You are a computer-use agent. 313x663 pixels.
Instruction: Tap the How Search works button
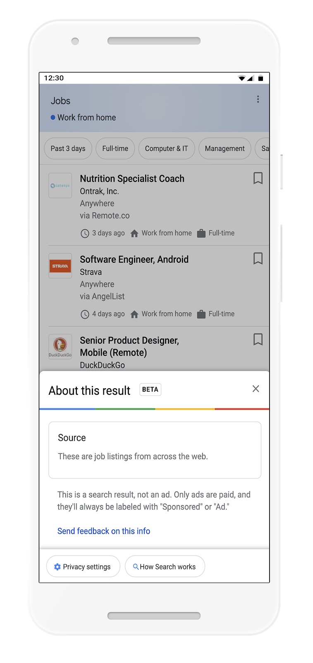click(x=165, y=566)
